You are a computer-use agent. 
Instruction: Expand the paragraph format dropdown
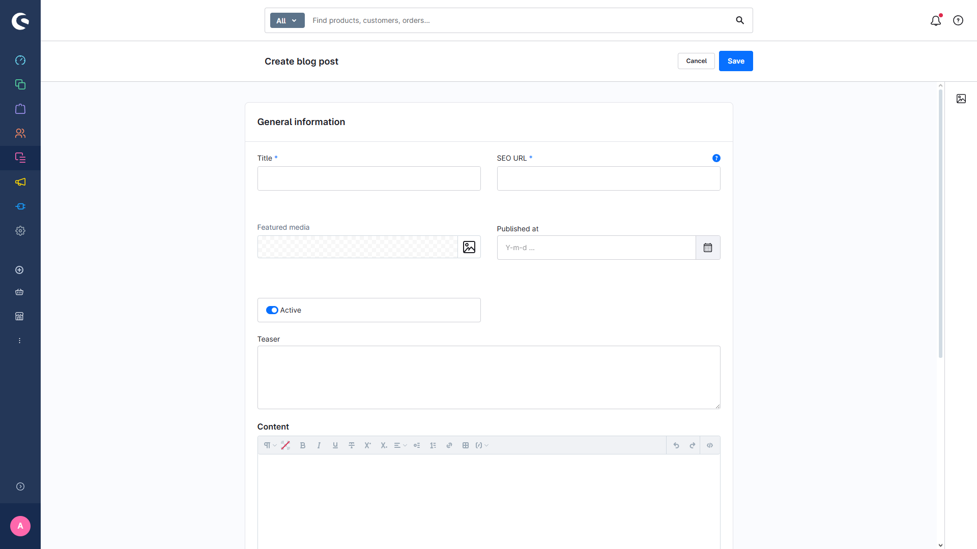coord(270,445)
